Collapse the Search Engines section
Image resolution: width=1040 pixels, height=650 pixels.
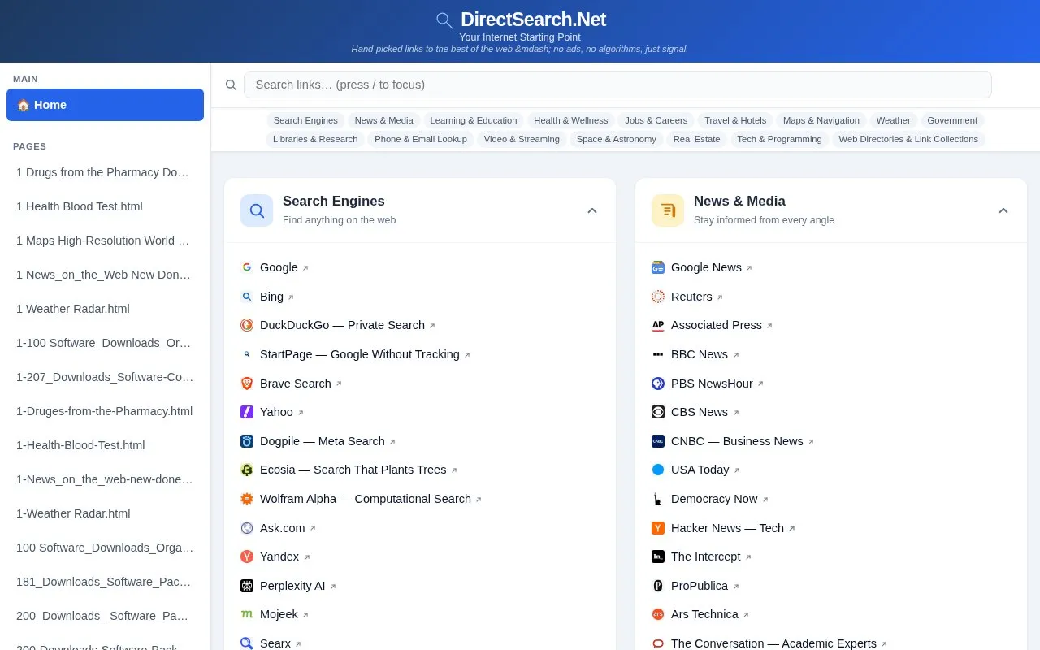pos(592,210)
